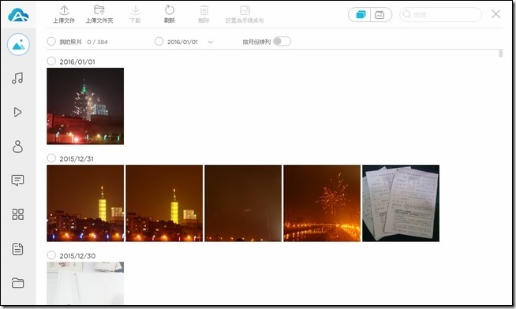Click the delete (刪除) trash icon
Viewport: 516px width, 309px height.
point(204,10)
